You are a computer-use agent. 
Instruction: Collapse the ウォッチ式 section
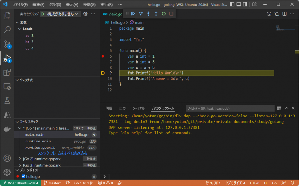coord(17,80)
